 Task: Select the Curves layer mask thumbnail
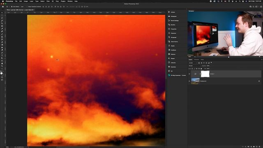[x=205, y=74]
